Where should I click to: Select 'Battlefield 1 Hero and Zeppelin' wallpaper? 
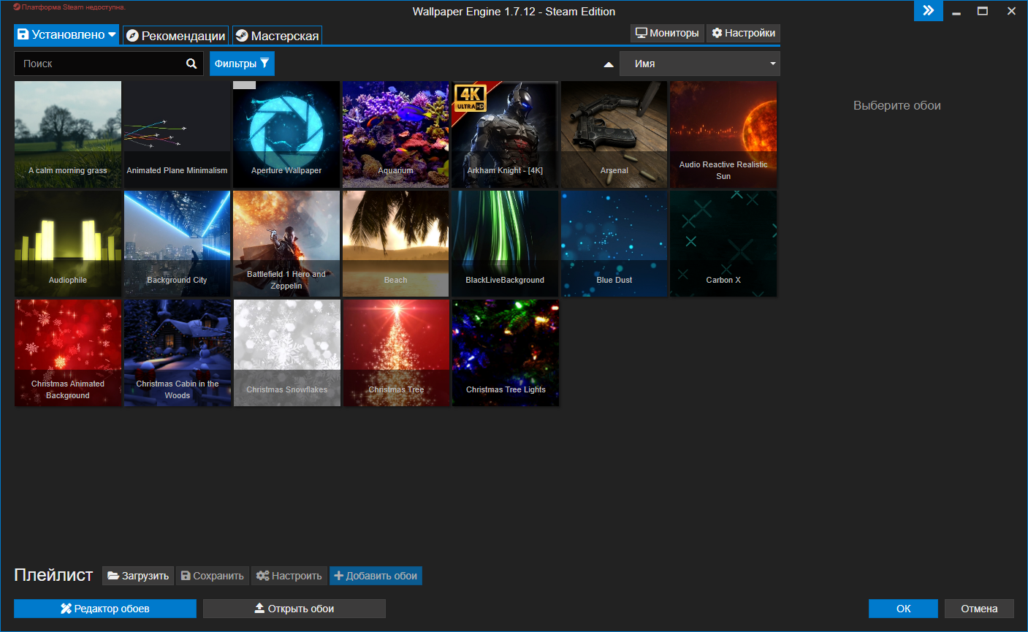[x=286, y=244]
